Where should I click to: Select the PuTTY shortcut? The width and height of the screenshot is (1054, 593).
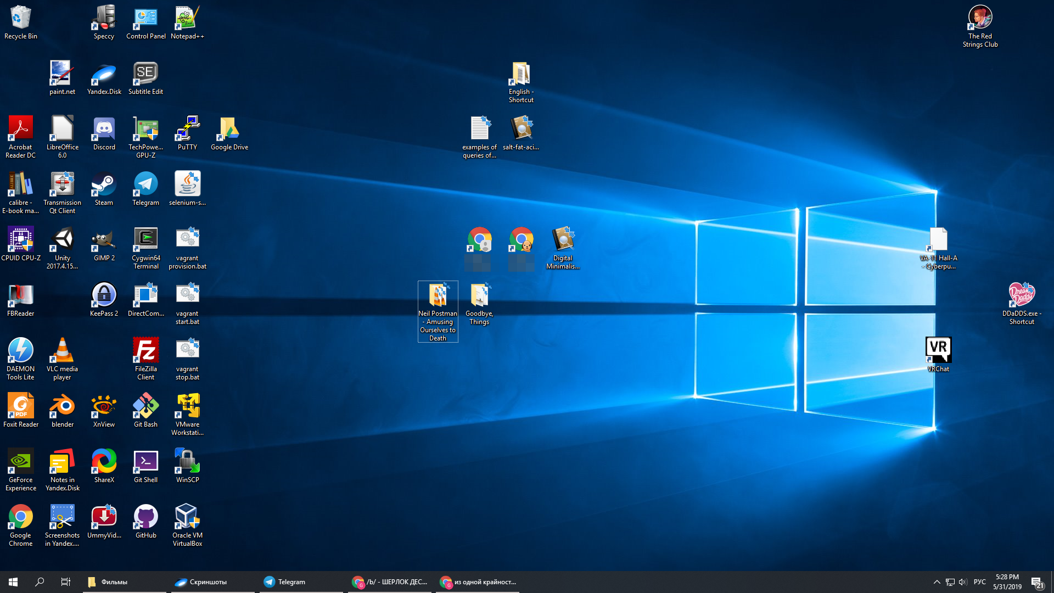187,133
